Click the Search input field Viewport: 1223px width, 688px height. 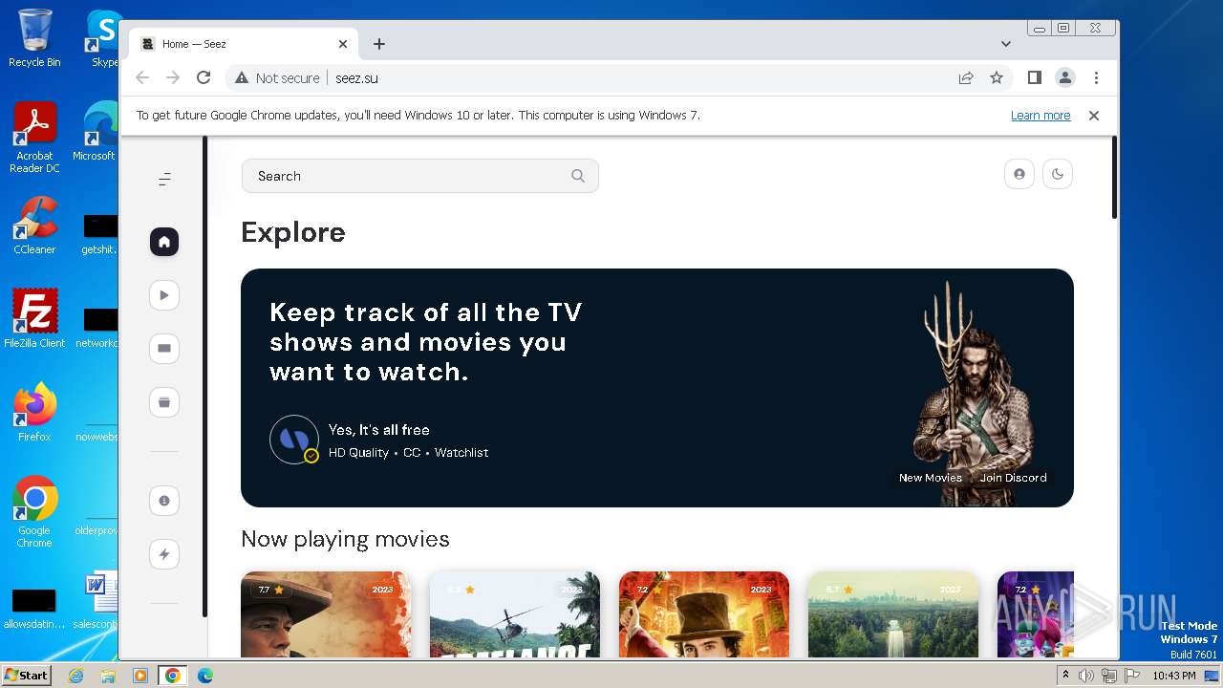[406, 176]
